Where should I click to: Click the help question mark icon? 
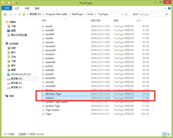tap(170, 8)
